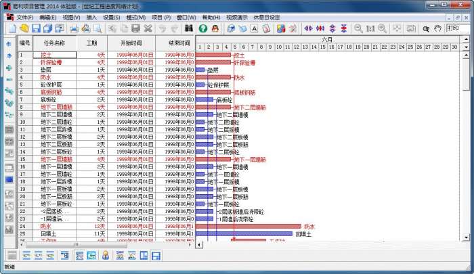The width and height of the screenshot is (474, 274).
Task: Click the new document icon in toolbar
Action: point(12,28)
